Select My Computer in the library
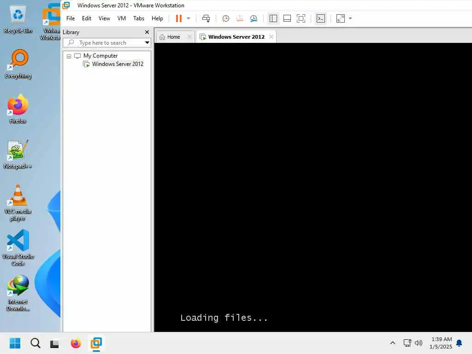Screen dimensions: 472x354 pyautogui.click(x=100, y=56)
